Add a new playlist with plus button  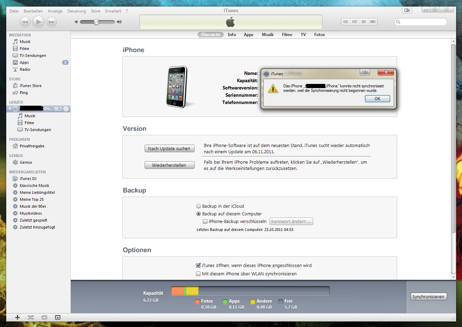pyautogui.click(x=17, y=317)
